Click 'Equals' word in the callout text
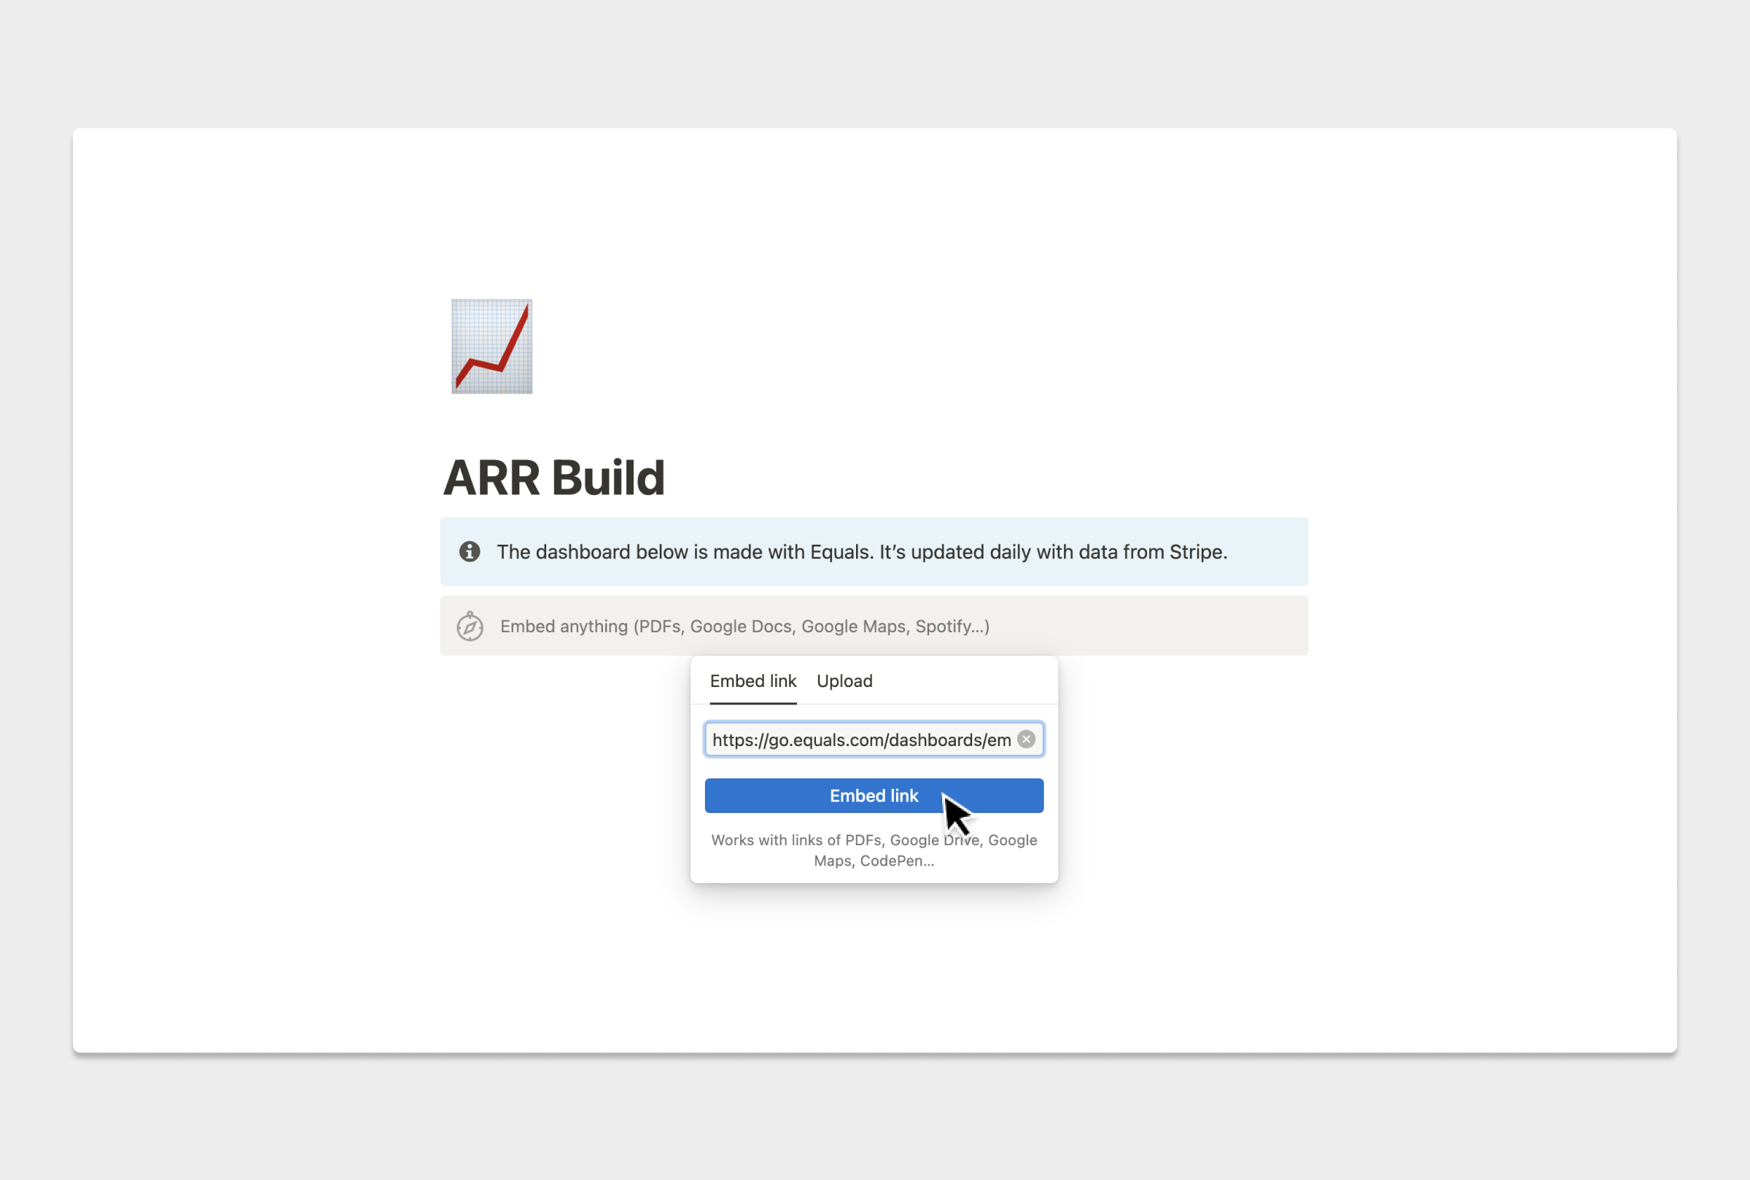Viewport: 1750px width, 1180px height. [x=840, y=551]
